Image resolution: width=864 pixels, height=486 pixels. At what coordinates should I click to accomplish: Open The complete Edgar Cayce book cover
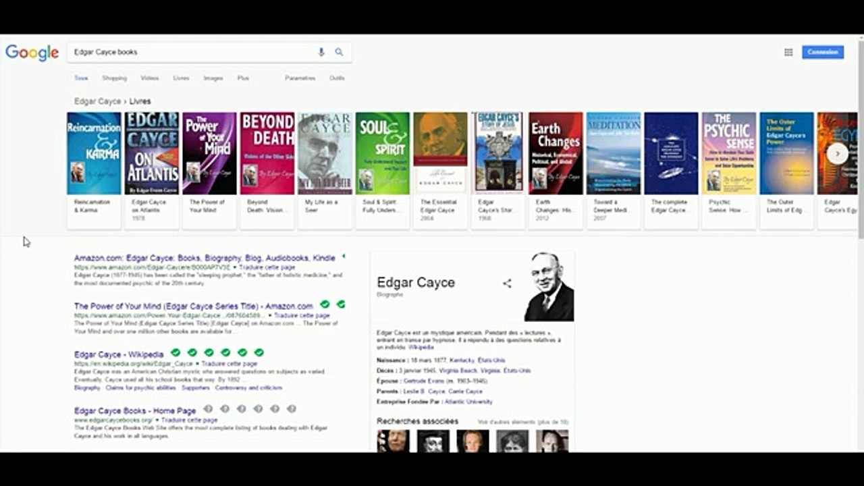pyautogui.click(x=671, y=153)
